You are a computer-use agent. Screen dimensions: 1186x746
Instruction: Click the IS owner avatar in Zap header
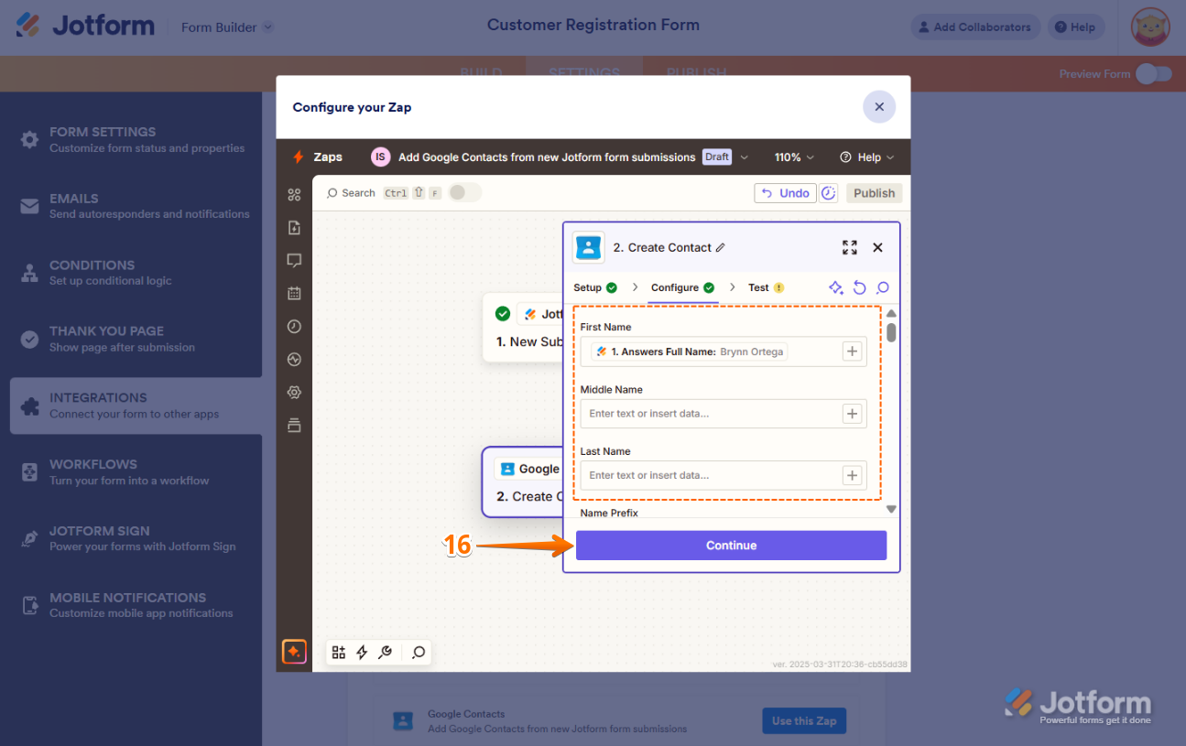point(380,157)
